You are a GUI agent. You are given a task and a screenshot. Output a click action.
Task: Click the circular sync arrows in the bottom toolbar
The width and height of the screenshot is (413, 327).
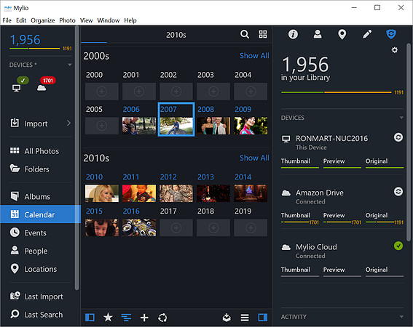(162, 318)
